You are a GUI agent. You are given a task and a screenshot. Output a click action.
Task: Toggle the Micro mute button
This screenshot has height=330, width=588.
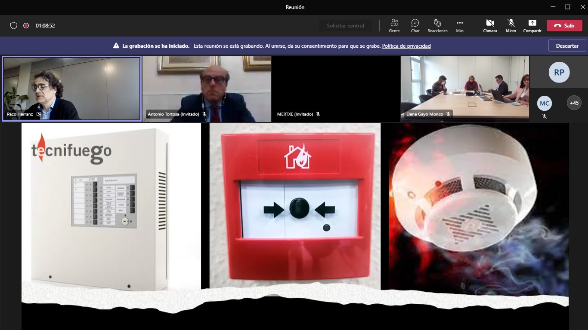[x=511, y=26]
